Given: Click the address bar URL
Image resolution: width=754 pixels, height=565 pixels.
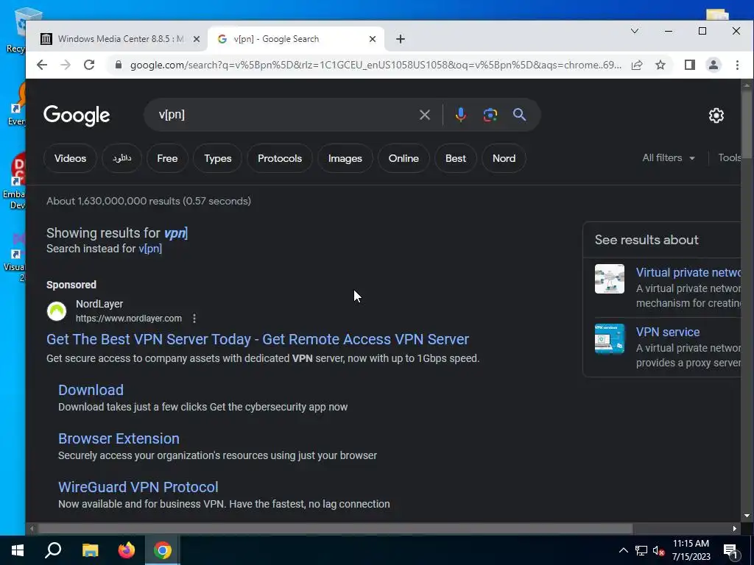Looking at the screenshot, I should (x=376, y=65).
